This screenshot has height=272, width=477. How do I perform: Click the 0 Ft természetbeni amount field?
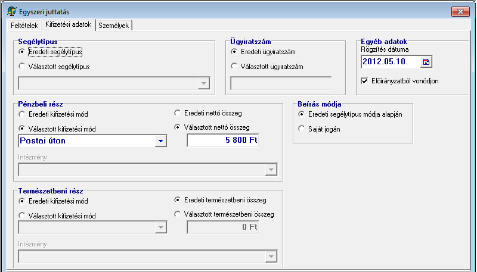coord(222,227)
